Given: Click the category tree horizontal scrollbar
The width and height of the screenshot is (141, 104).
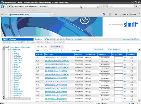Looking at the screenshot, I should coord(16,99).
